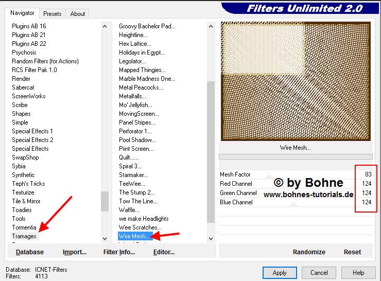The image size is (381, 281).
Task: Click Randomize to shuffle parameters
Action: (x=309, y=252)
